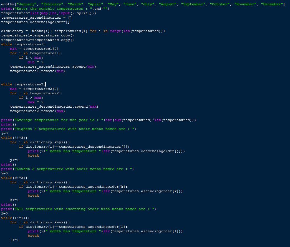Click the "Highest 3 temperatures" print line
290x247 pixels.
69,129
